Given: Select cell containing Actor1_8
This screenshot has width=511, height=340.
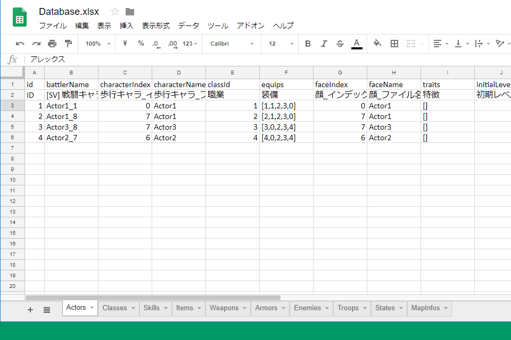Looking at the screenshot, I should [x=71, y=116].
